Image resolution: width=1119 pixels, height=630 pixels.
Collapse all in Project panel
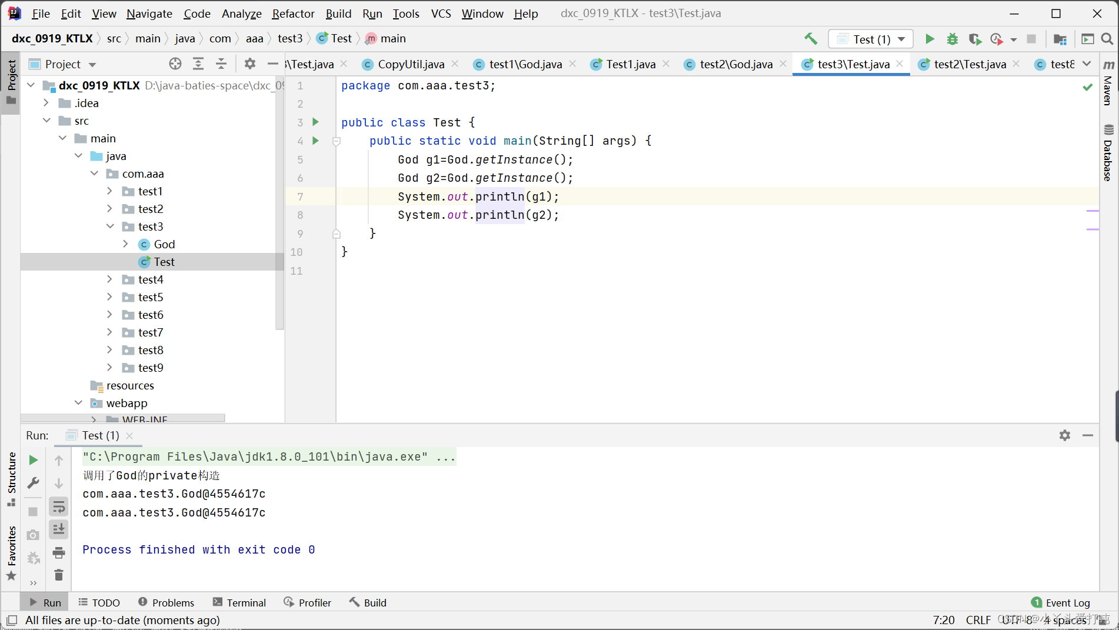[221, 64]
